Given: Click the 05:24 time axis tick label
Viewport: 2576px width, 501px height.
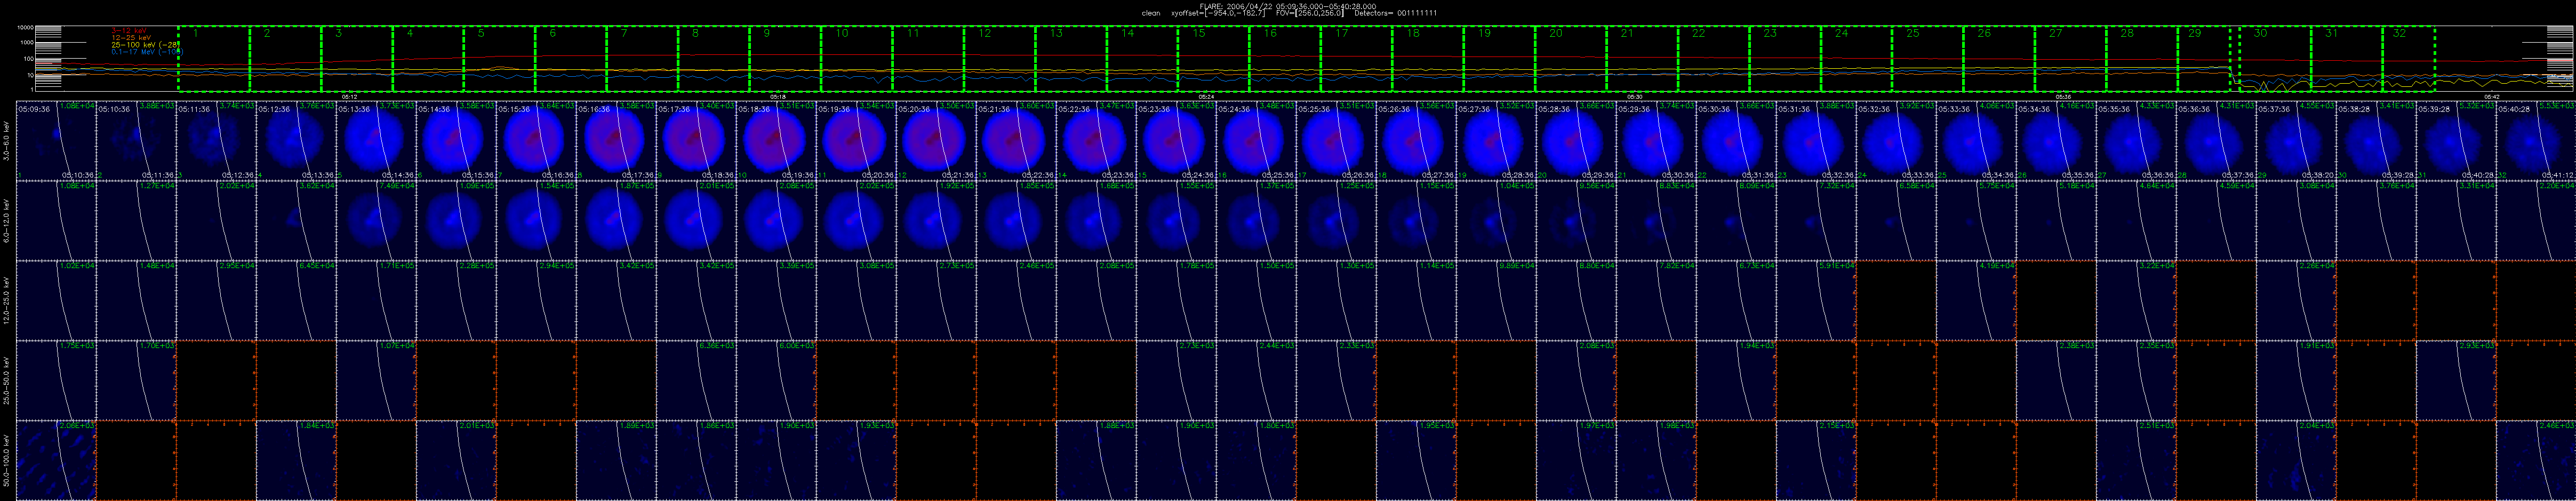Looking at the screenshot, I should click(x=1206, y=97).
